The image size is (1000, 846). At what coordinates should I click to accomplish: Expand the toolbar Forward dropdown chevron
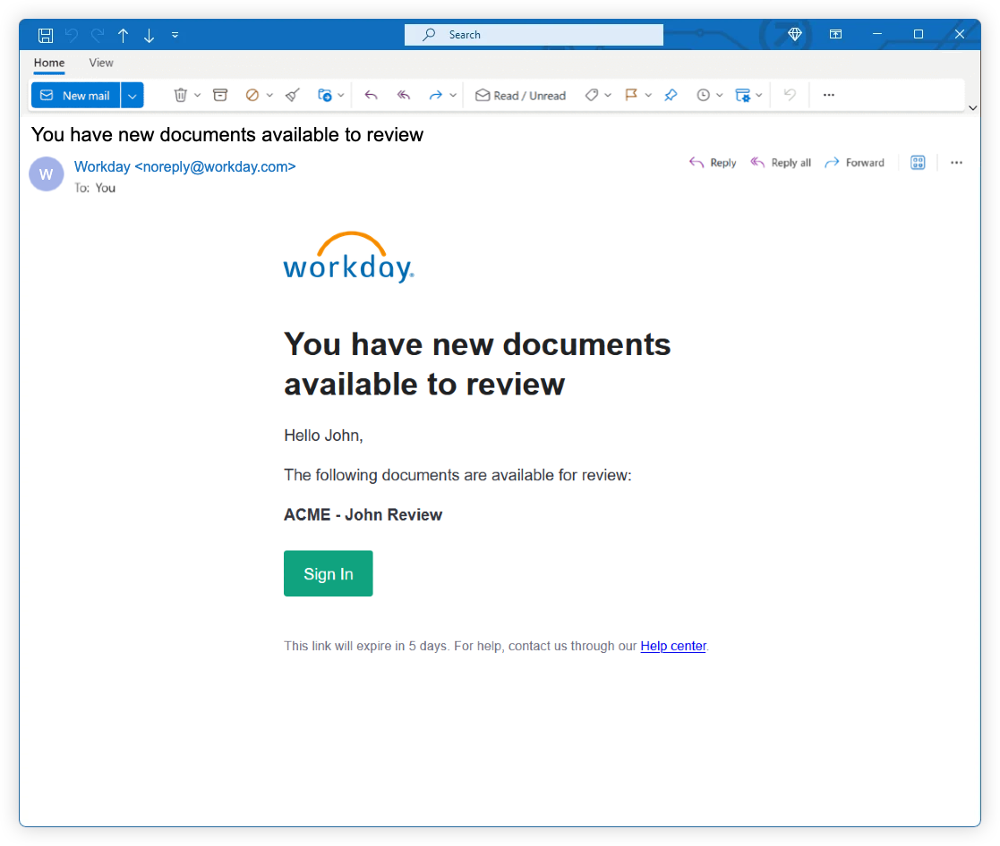coord(453,95)
